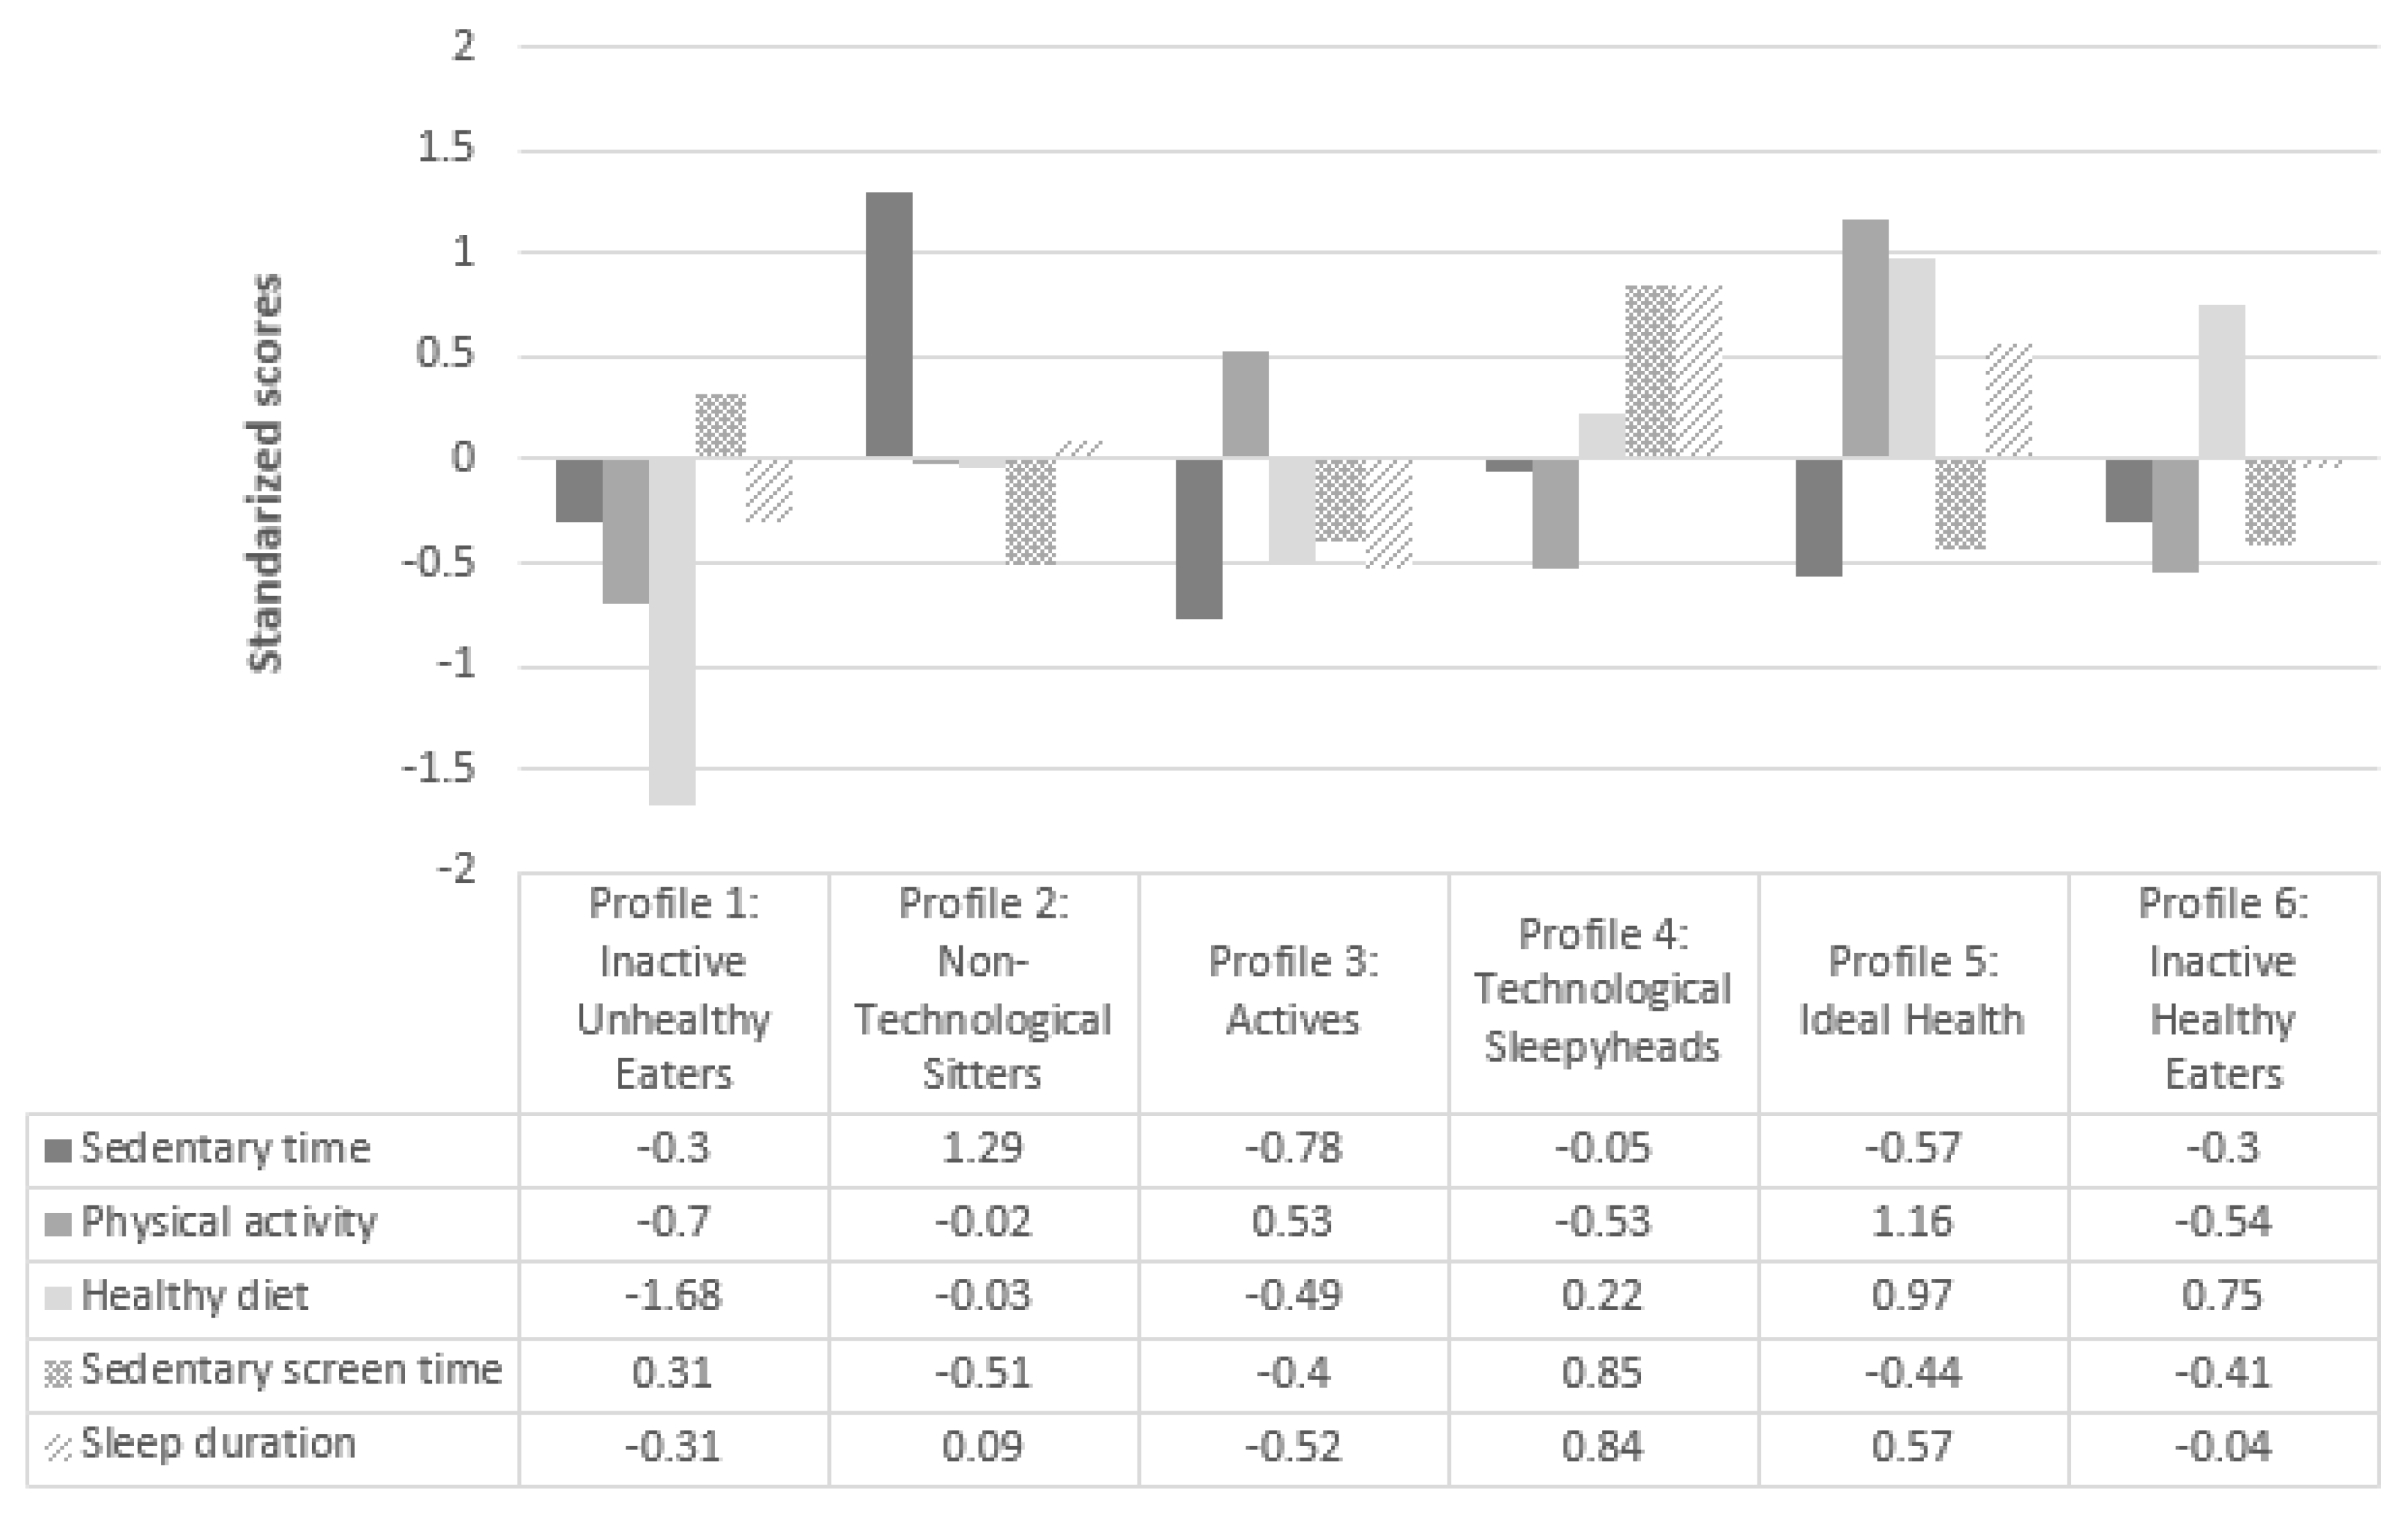Click the 1.5 label on the vertical axis
This screenshot has height=1518, width=2408.
tap(446, 149)
